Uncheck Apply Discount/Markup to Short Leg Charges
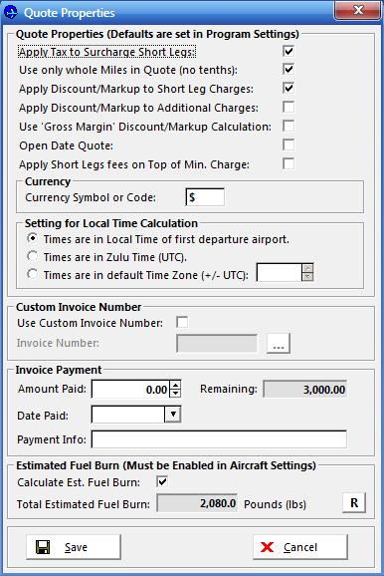The width and height of the screenshot is (384, 576). (288, 88)
